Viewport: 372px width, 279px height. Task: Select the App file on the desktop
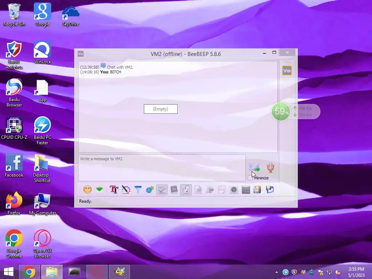click(x=43, y=90)
